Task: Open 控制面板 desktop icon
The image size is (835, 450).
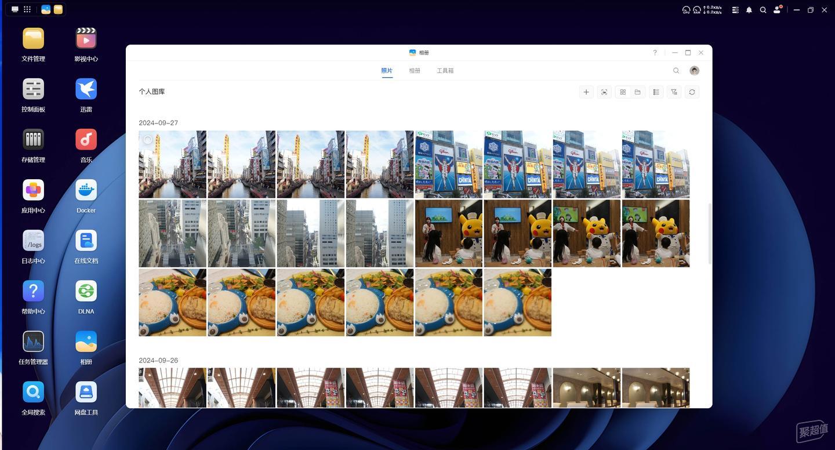Action: [x=33, y=89]
